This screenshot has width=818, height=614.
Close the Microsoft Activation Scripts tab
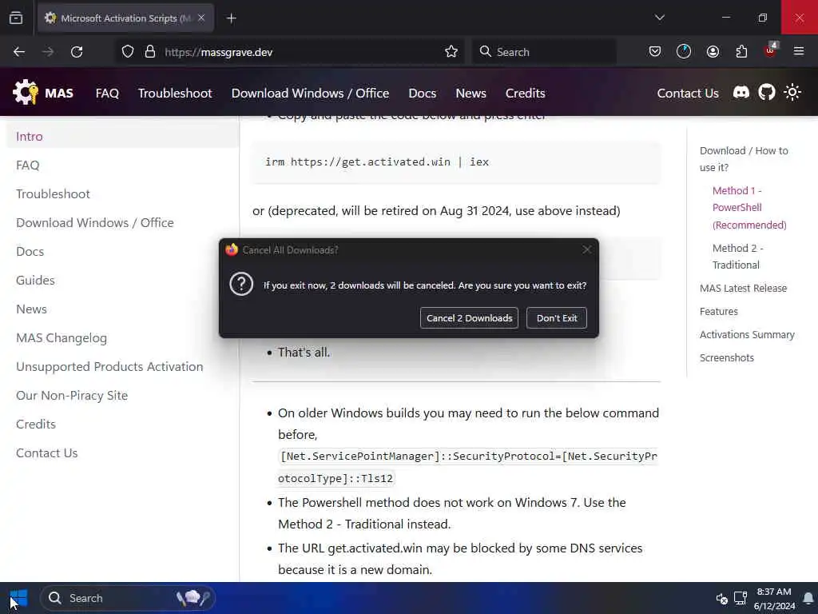(201, 18)
